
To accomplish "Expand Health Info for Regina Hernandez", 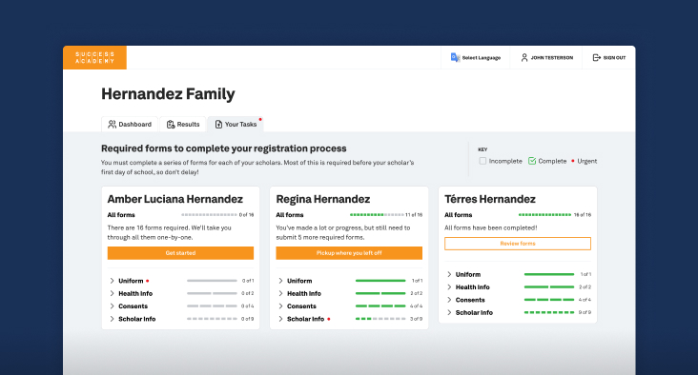I will tap(281, 293).
